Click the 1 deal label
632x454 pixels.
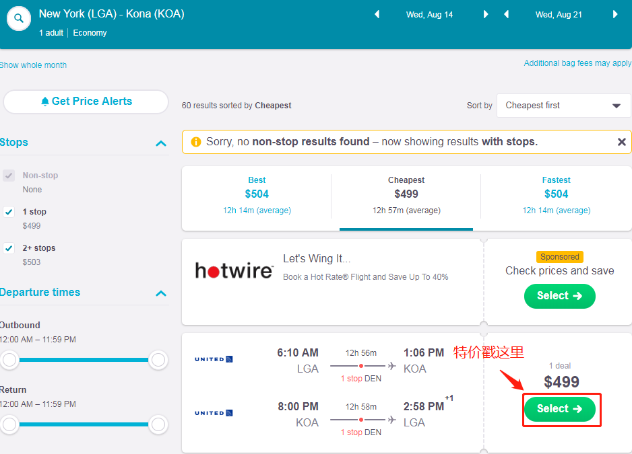point(560,366)
